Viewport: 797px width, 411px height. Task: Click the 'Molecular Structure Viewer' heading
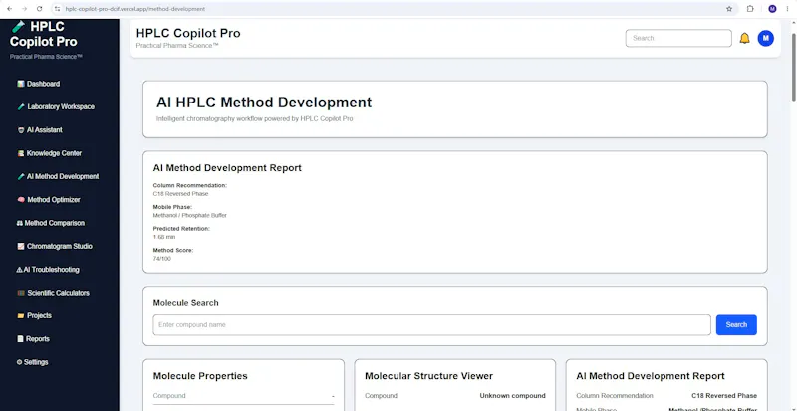(428, 376)
